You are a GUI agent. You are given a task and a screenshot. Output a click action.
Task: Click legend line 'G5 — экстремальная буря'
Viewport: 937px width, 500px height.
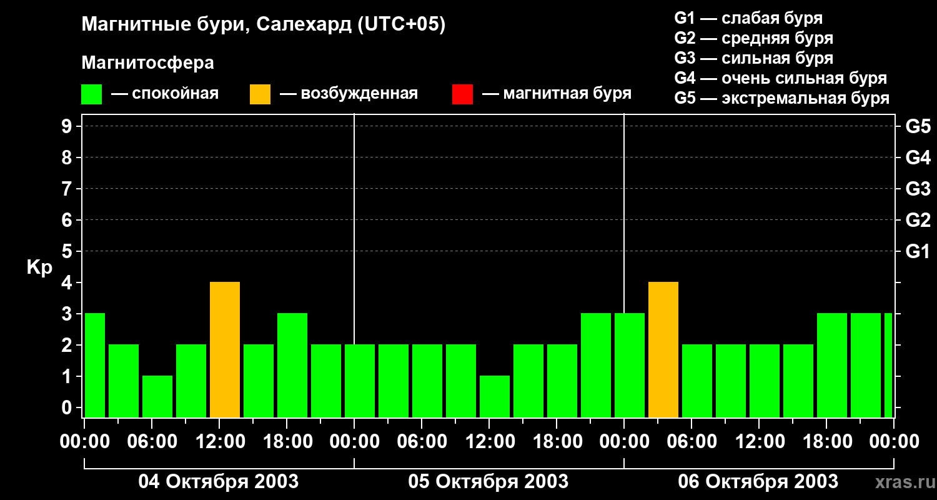781,98
